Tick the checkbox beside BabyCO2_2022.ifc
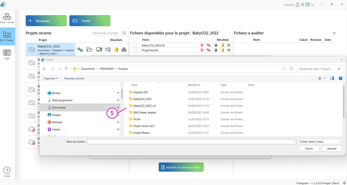Image resolution: width=347 pixels, height=185 pixels. click(135, 45)
